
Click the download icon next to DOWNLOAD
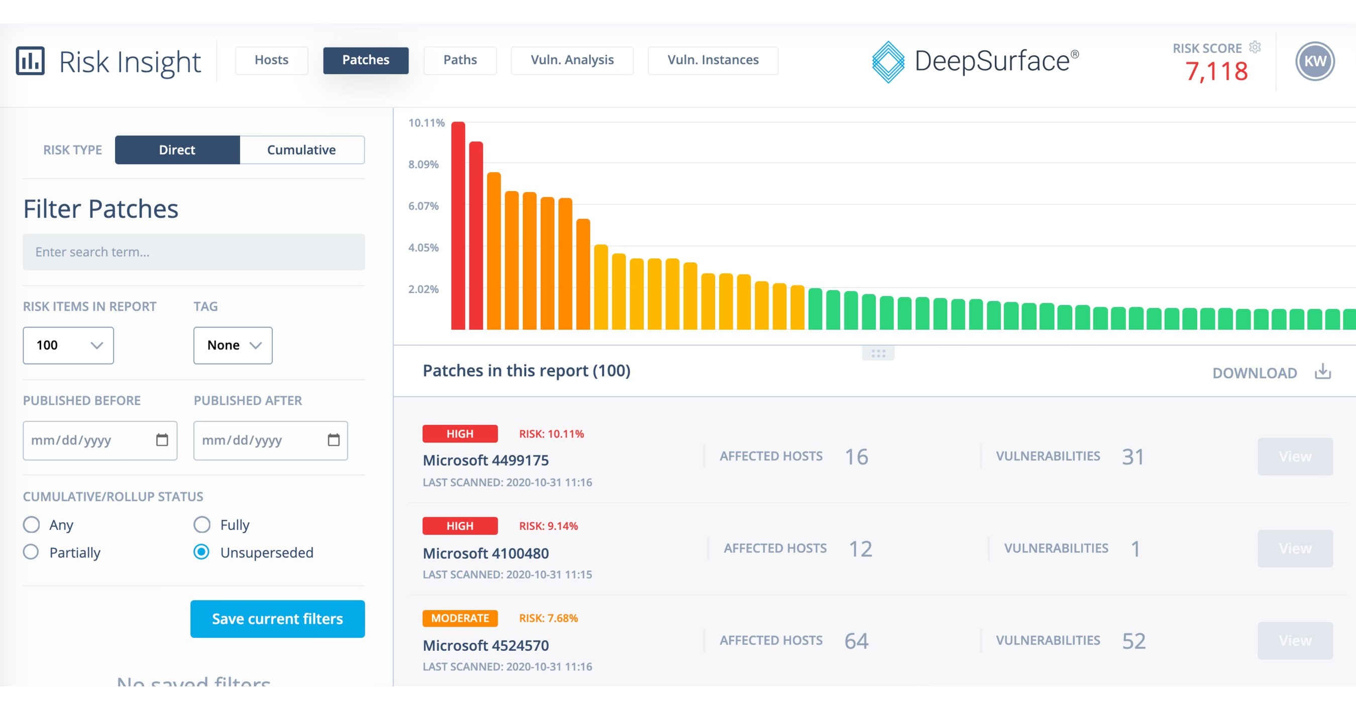coord(1322,373)
